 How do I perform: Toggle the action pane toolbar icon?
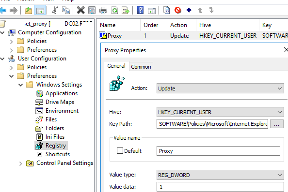pyautogui.click(x=152, y=11)
